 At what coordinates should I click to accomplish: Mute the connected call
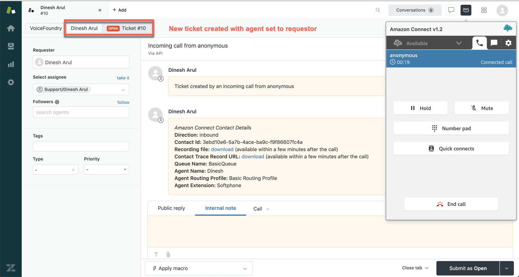click(482, 108)
